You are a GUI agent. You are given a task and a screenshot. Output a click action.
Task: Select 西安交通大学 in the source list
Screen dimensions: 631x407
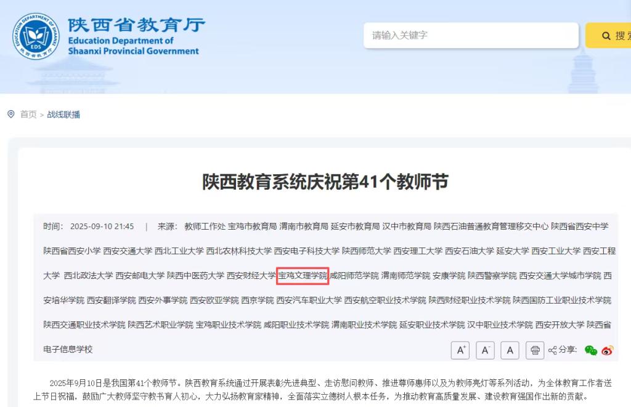coord(128,251)
